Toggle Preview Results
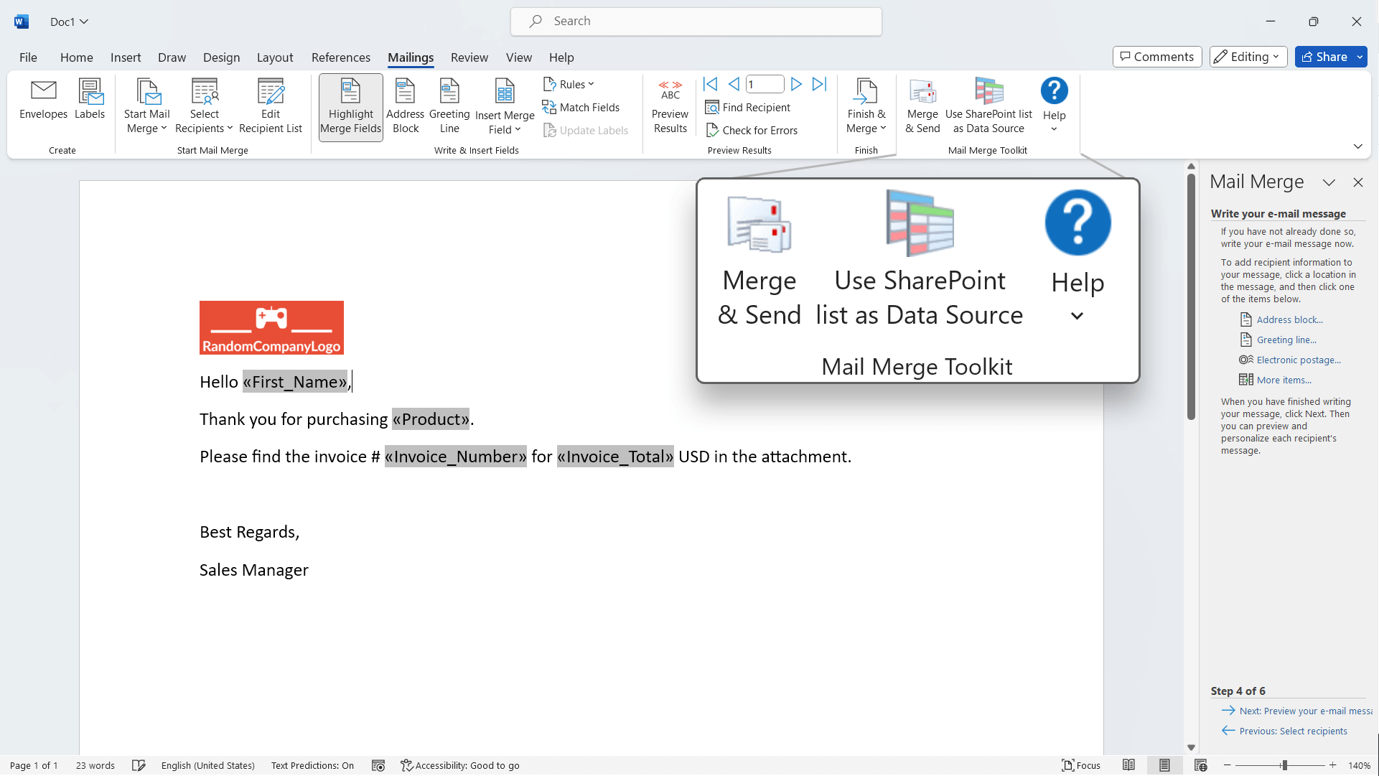 (x=670, y=106)
